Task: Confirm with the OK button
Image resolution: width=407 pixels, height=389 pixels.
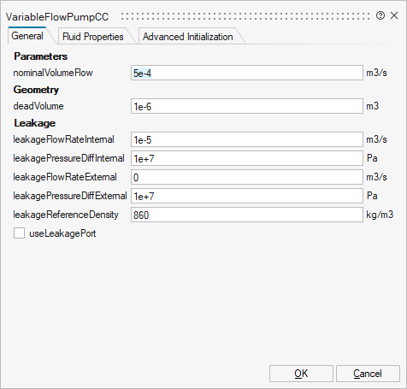Action: [301, 374]
